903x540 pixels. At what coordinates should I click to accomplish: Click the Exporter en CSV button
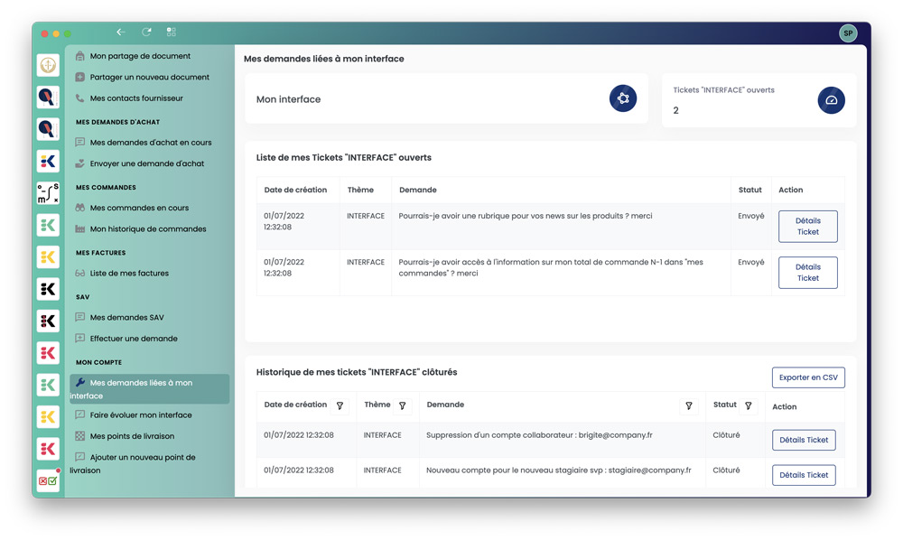pyautogui.click(x=808, y=377)
